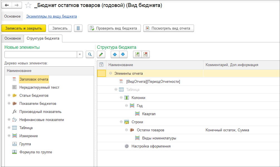Screen dimensions: 280x167
Task: Switch to the Основное tab
Action: [x=13, y=38]
